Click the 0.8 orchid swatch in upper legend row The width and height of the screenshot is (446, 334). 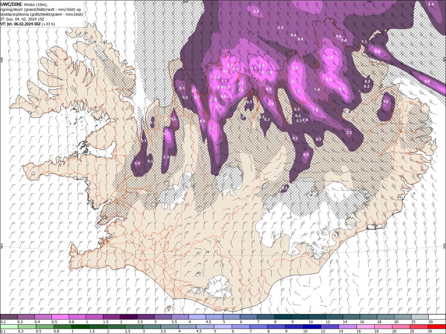(x=77, y=317)
